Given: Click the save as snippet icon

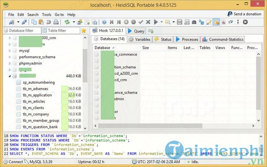Looking at the screenshot, I should 187,22.
